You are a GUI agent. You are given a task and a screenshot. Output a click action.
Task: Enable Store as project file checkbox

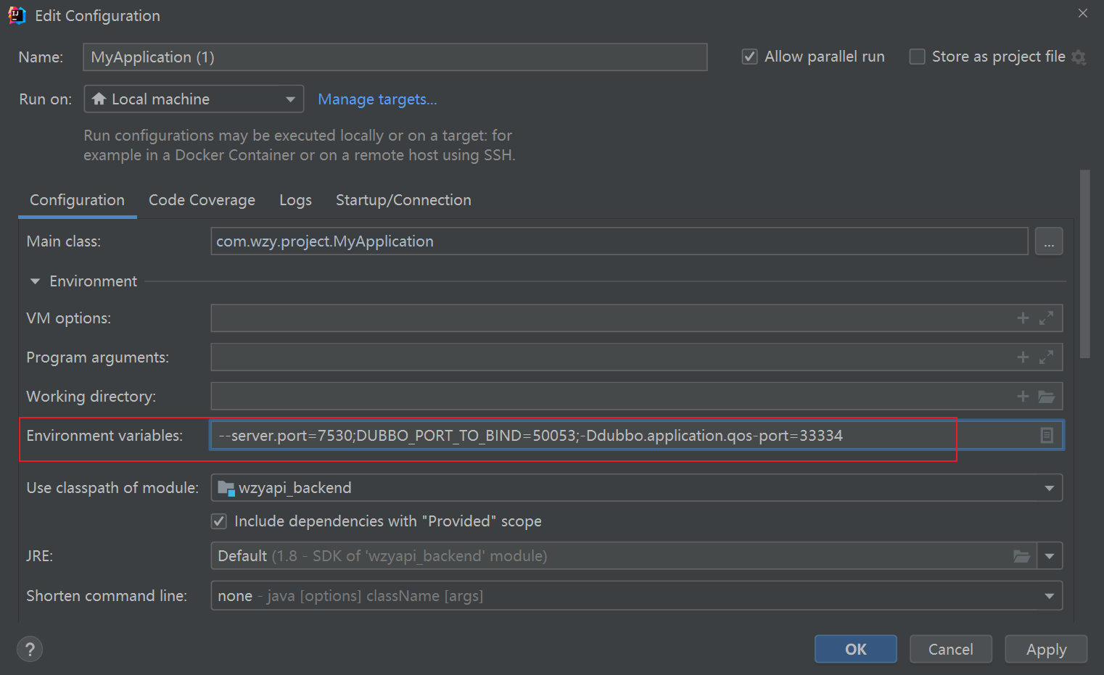point(917,57)
